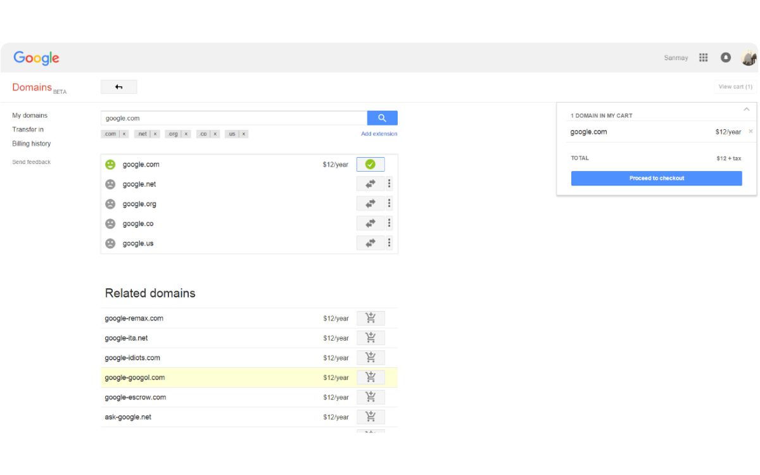The width and height of the screenshot is (760, 475).
Task: Add google-googol.com to cart
Action: pyautogui.click(x=370, y=377)
